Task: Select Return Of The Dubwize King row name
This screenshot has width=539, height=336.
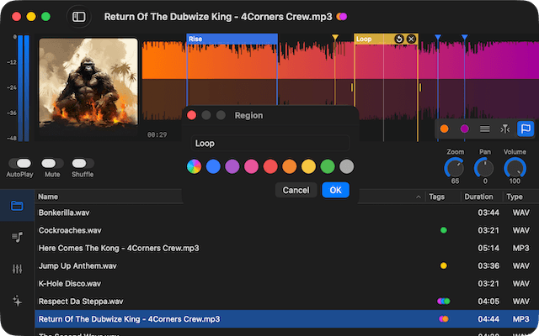Action: click(x=129, y=319)
